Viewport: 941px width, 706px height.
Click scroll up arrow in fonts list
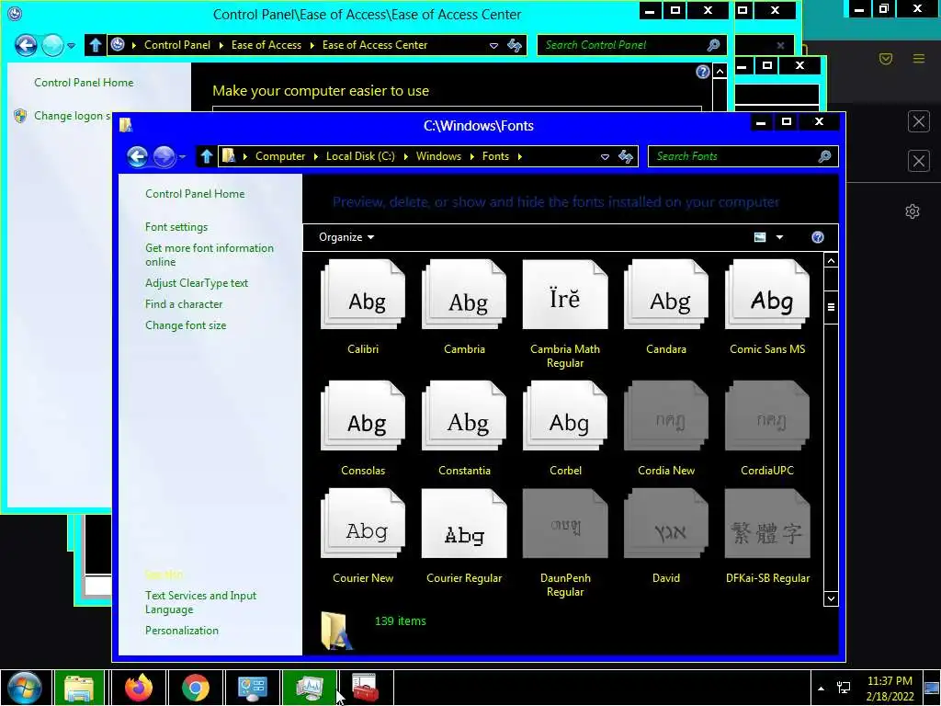pyautogui.click(x=831, y=260)
